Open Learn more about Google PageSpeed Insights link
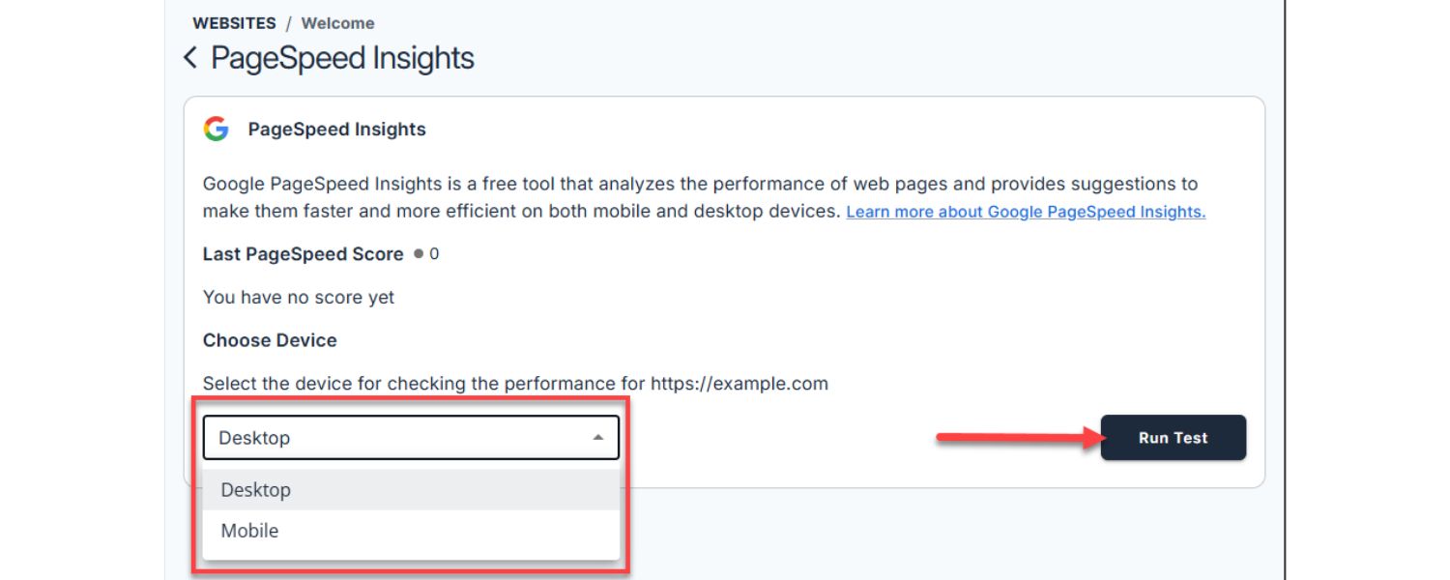This screenshot has height=580, width=1450. 1026,212
